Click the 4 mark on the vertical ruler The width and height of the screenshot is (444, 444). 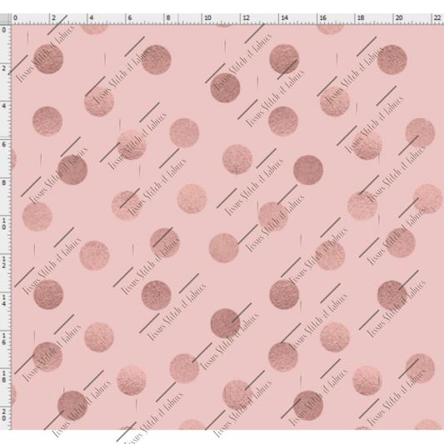pos(3,106)
